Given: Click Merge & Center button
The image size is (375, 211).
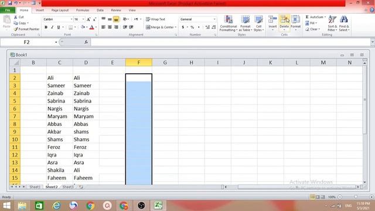Looking at the screenshot, I should click(x=159, y=27).
